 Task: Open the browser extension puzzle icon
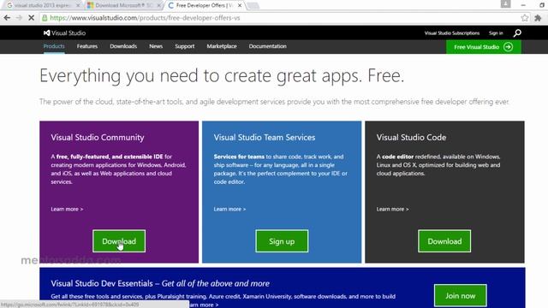click(538, 17)
